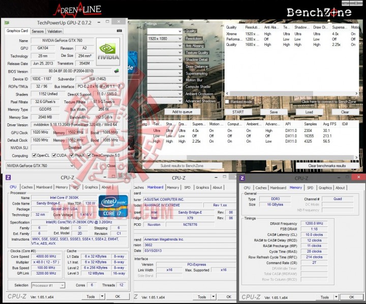The image size is (366, 304).
Task: Click the BIOS save chip icon in GPU-Z
Action: (116, 71)
